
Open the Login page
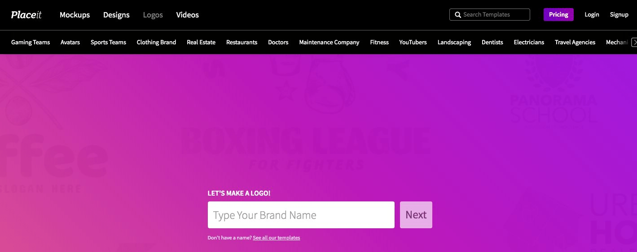(x=591, y=14)
